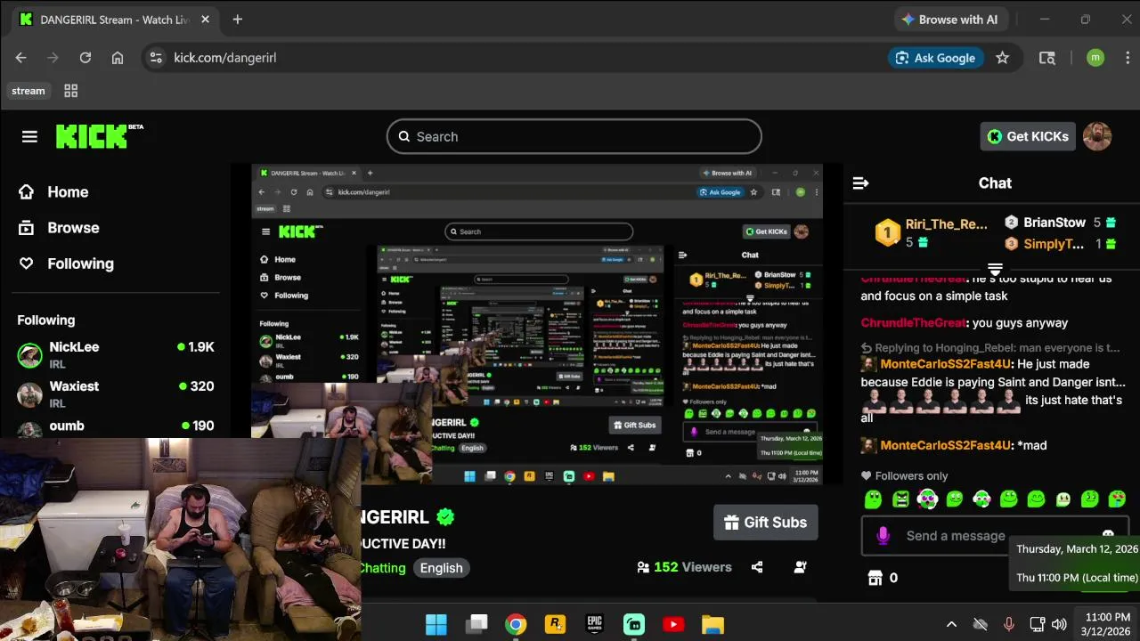Screen dimensions: 1140x641
Task: View site information icon beside the URL
Action: click(156, 58)
